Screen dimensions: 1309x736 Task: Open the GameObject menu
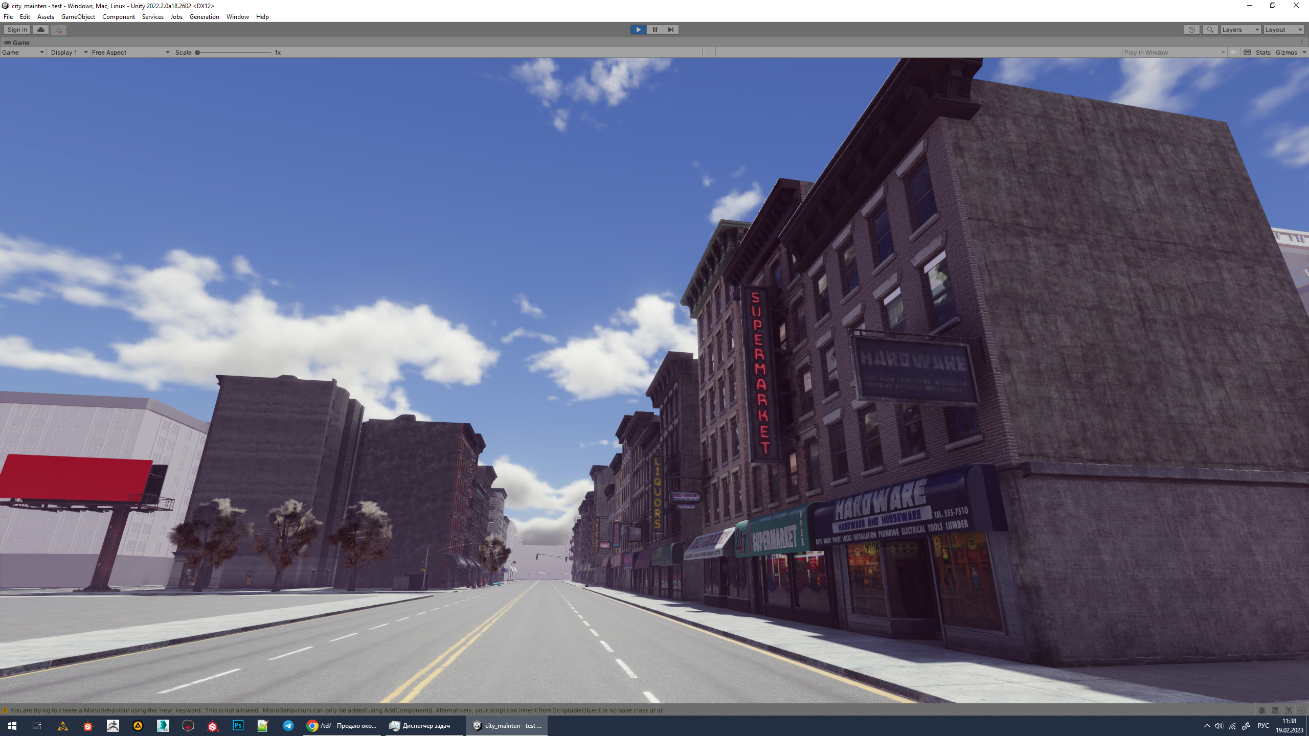pos(78,17)
